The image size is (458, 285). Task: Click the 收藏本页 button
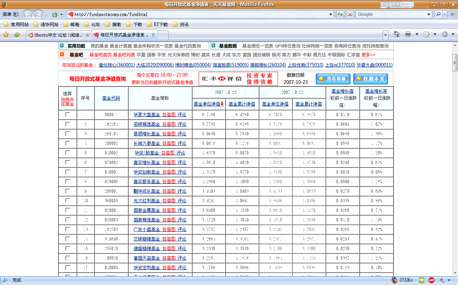pos(370,79)
